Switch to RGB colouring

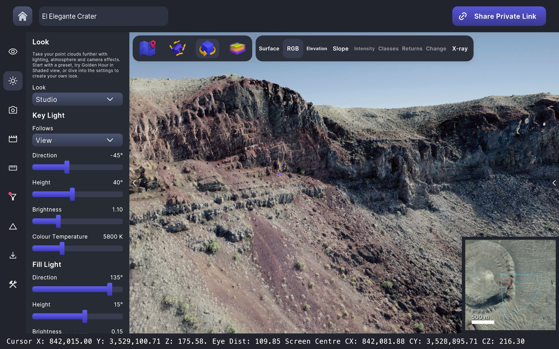(293, 49)
